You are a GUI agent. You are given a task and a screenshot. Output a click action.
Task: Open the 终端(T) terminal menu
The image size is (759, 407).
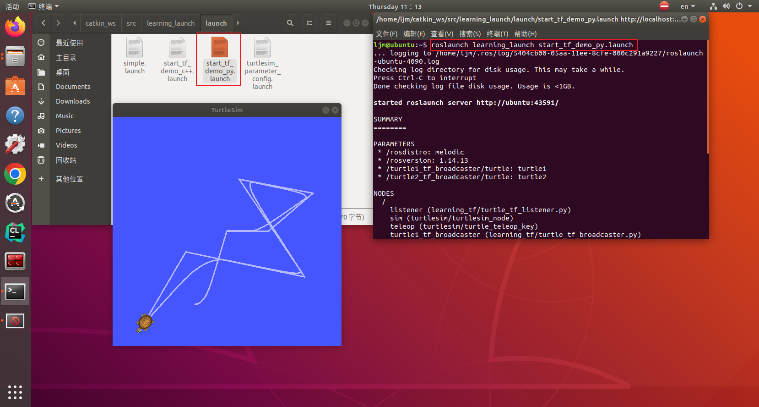click(498, 34)
